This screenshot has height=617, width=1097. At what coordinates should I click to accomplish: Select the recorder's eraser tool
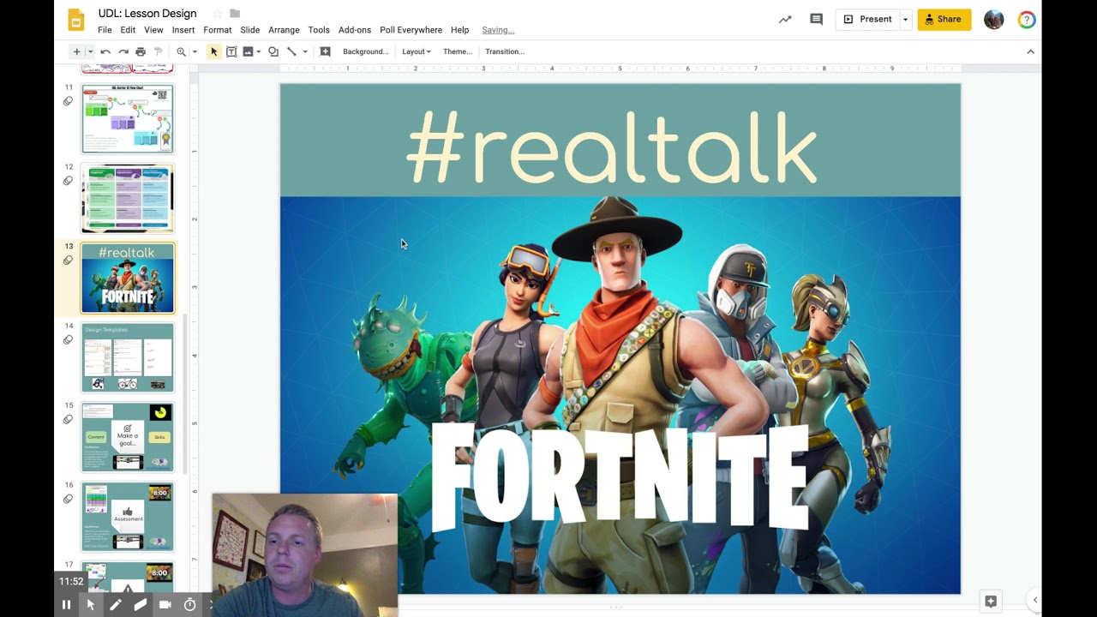[x=141, y=605]
